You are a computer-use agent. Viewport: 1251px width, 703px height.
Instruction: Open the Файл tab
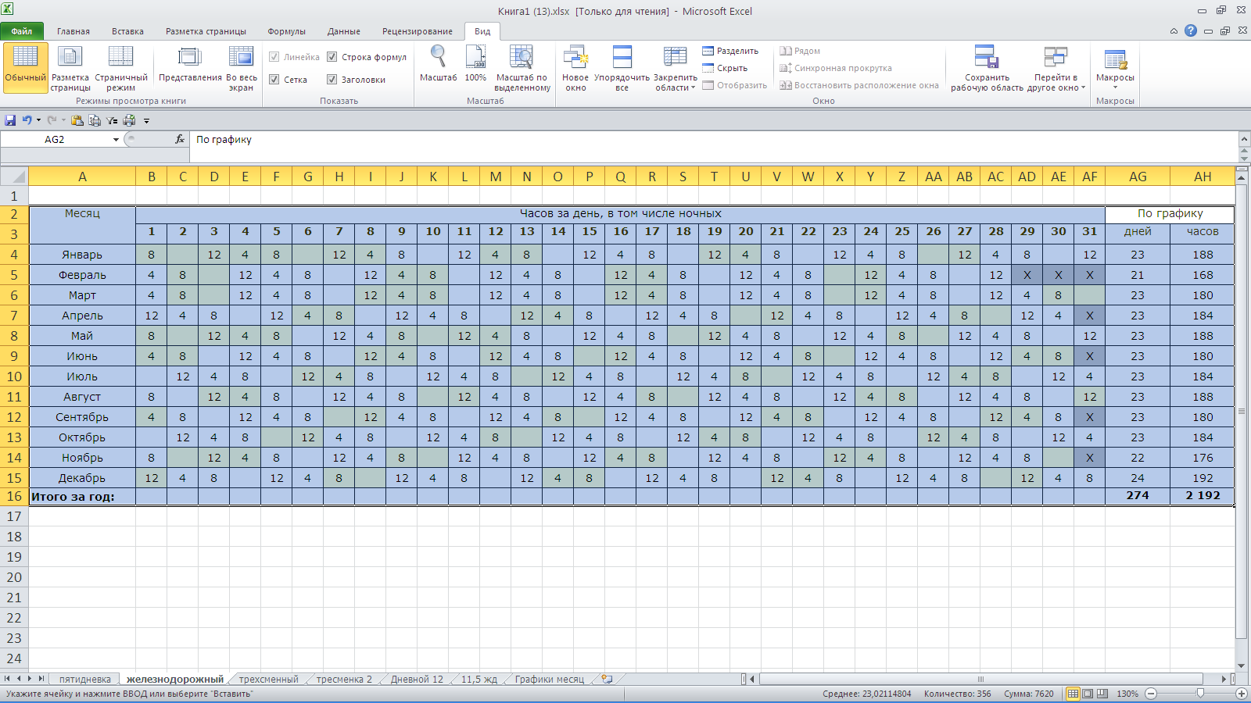[22, 31]
